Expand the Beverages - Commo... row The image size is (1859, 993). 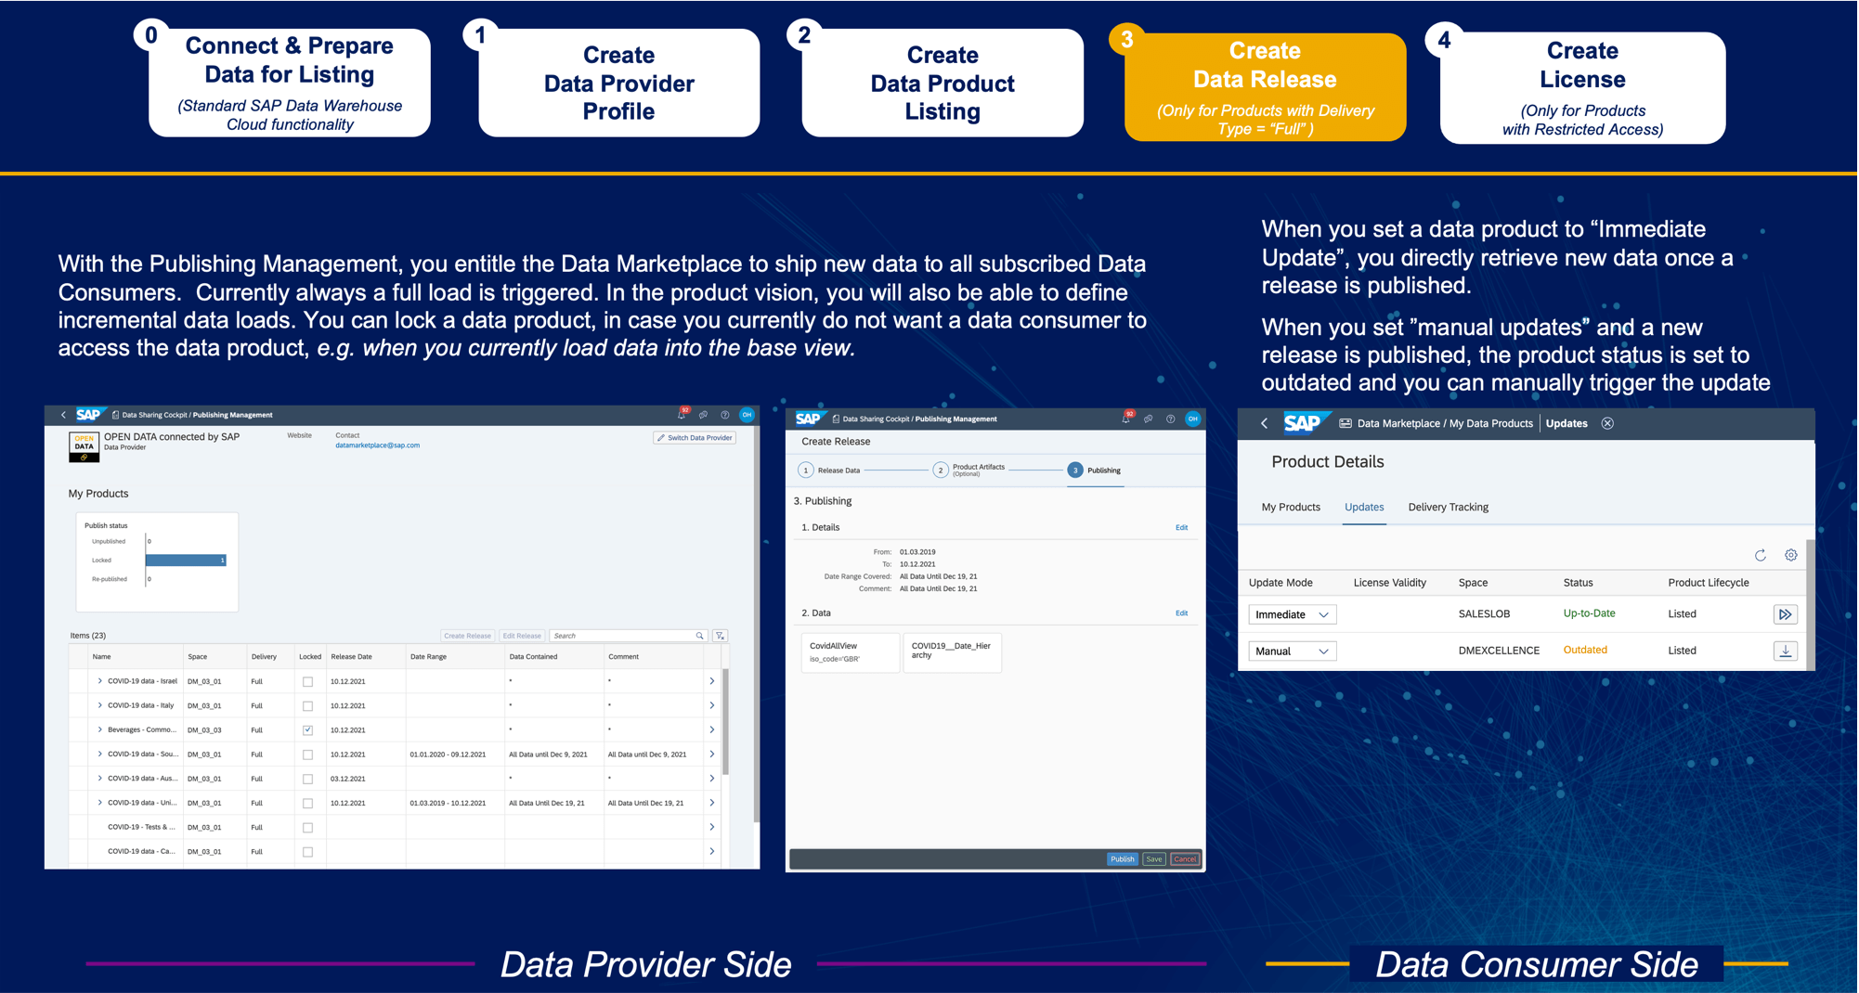[99, 729]
